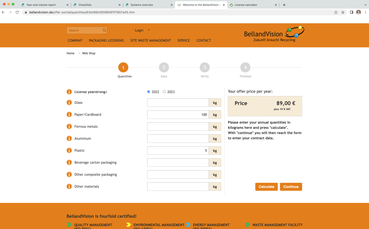Select the 2022 license year
Viewport: 369px width, 229px height.
(x=148, y=92)
